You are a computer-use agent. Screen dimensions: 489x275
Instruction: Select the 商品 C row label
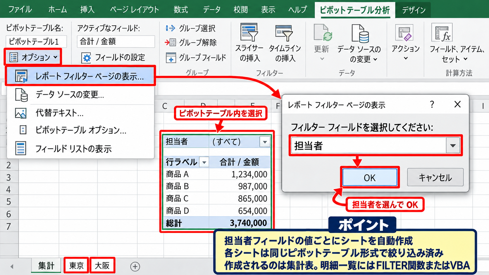click(186, 199)
